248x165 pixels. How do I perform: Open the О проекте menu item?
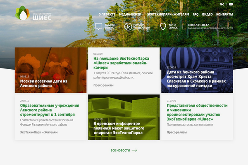(107, 14)
